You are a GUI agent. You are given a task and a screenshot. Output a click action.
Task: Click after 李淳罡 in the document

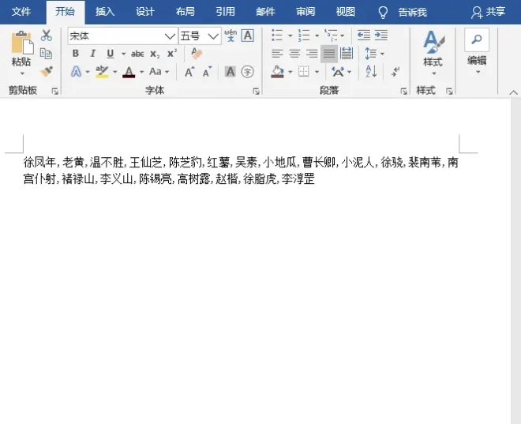(316, 179)
